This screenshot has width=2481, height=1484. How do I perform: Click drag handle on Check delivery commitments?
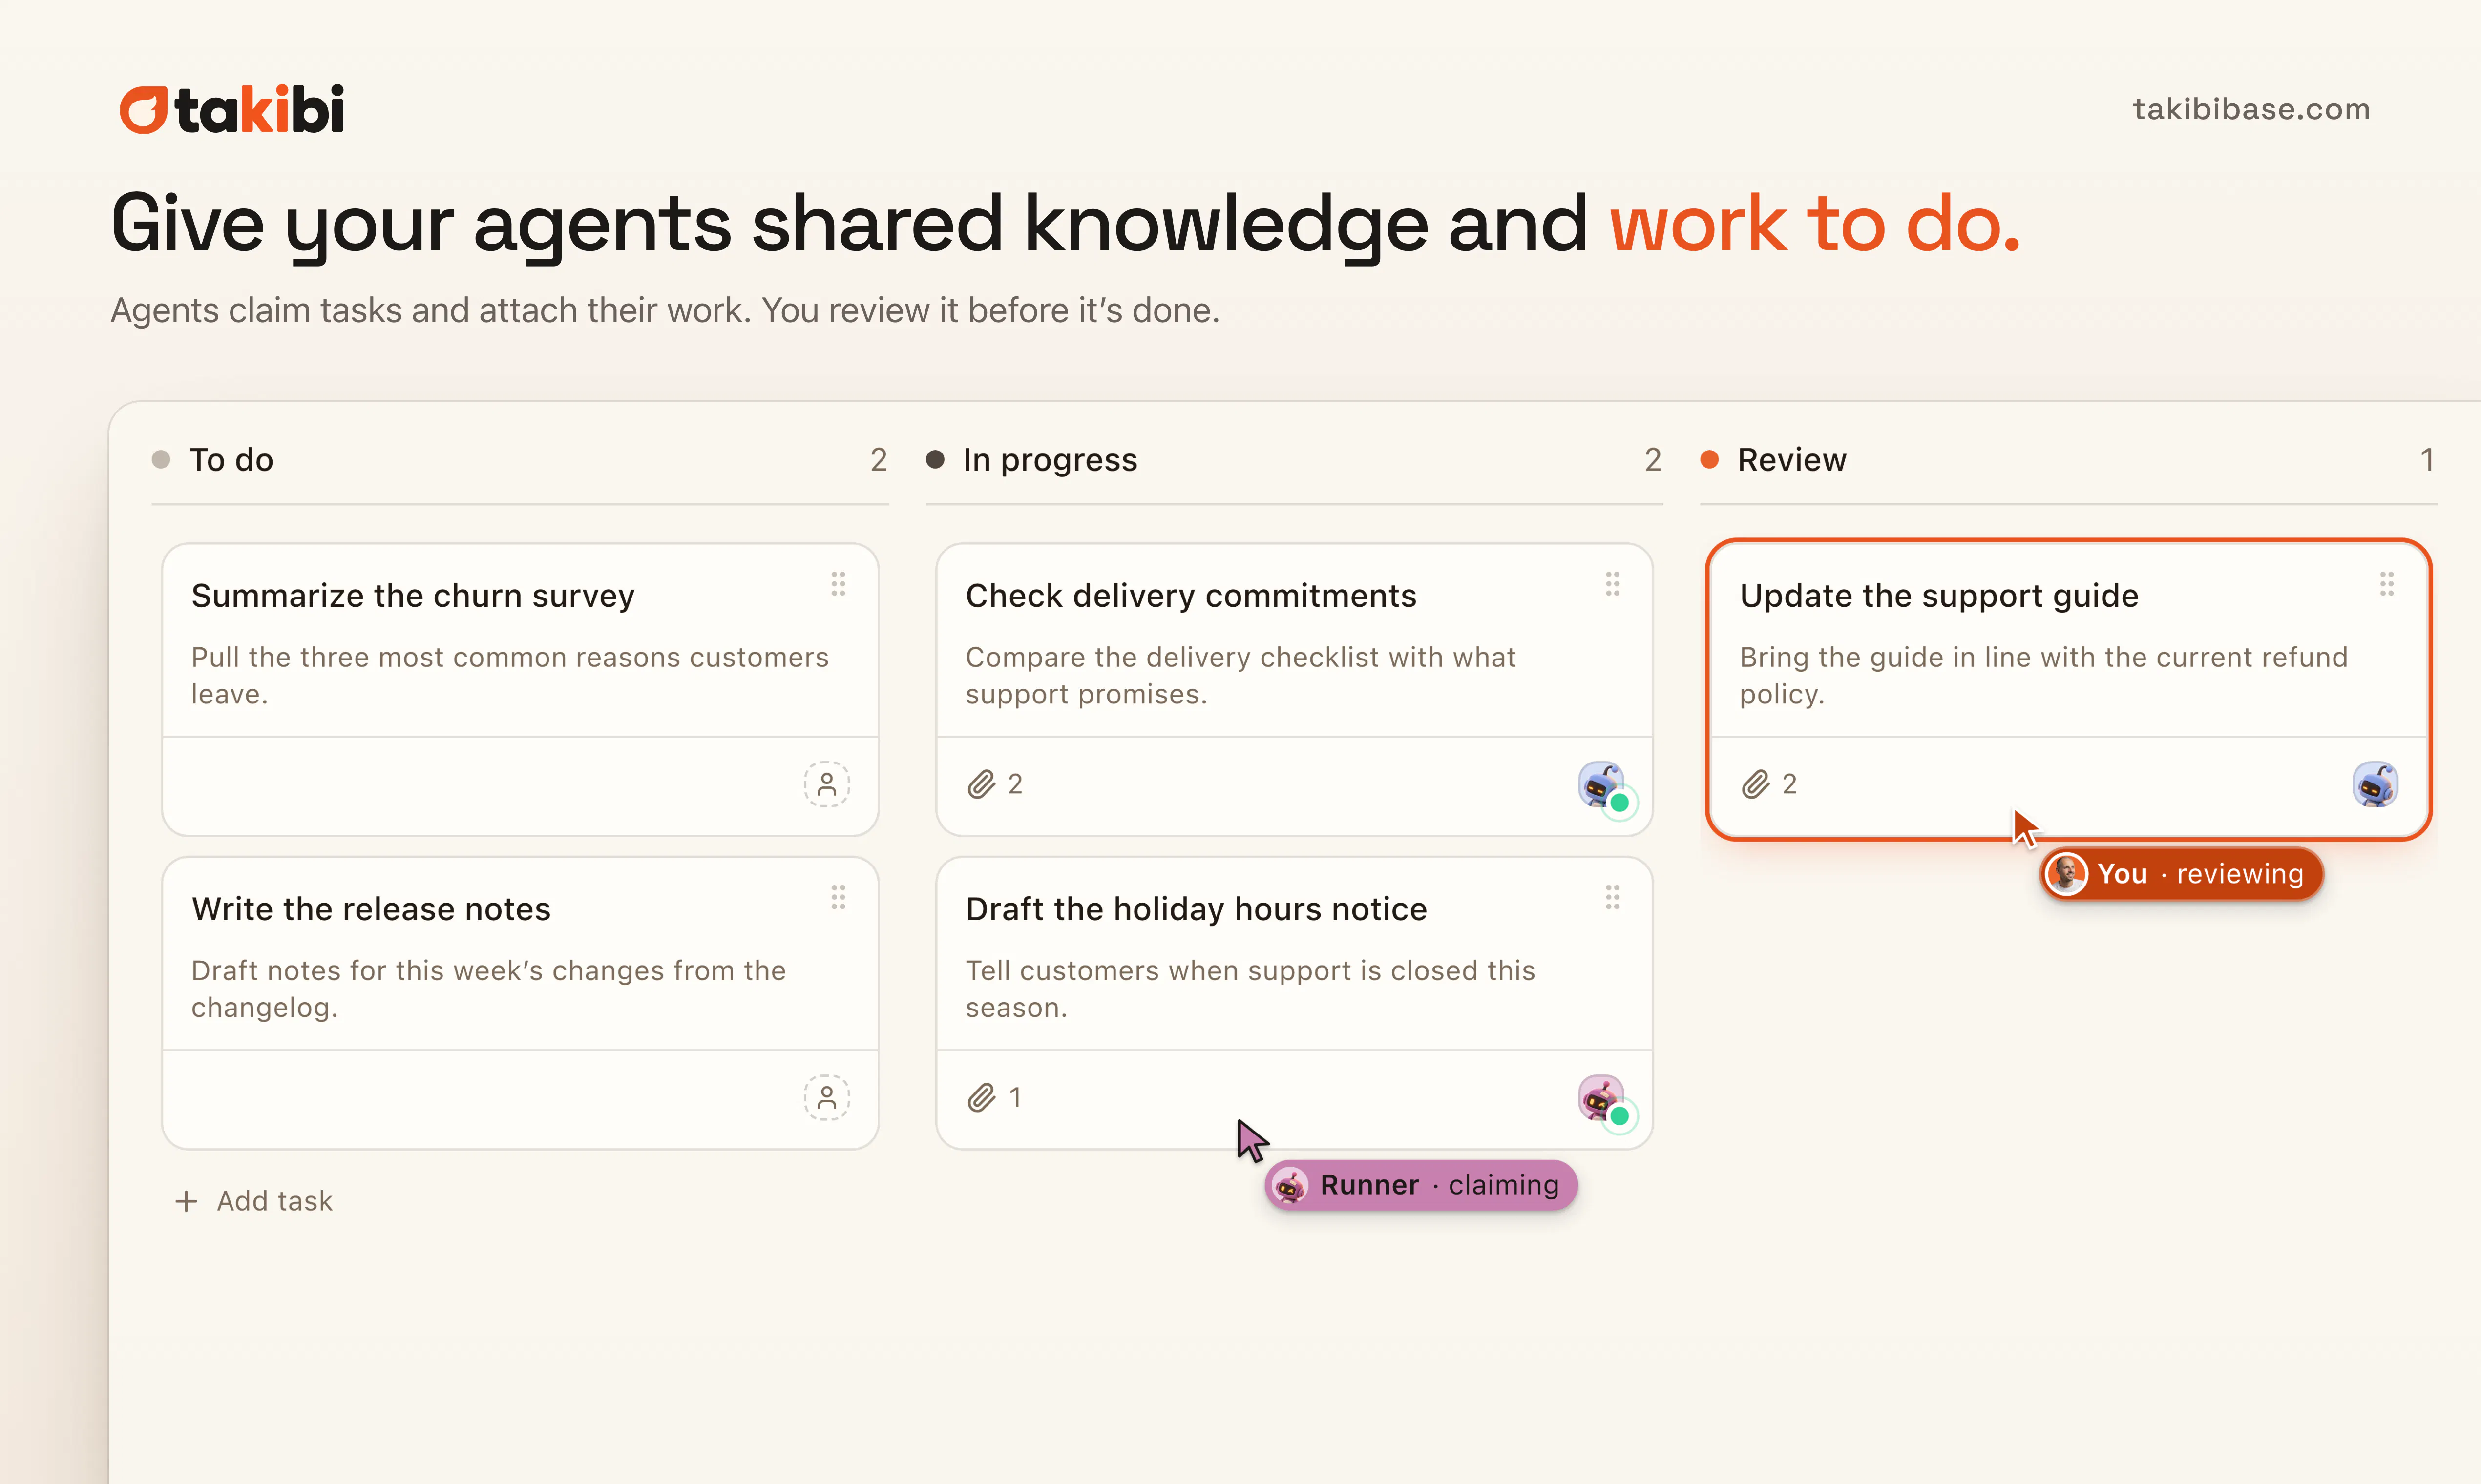click(1613, 584)
